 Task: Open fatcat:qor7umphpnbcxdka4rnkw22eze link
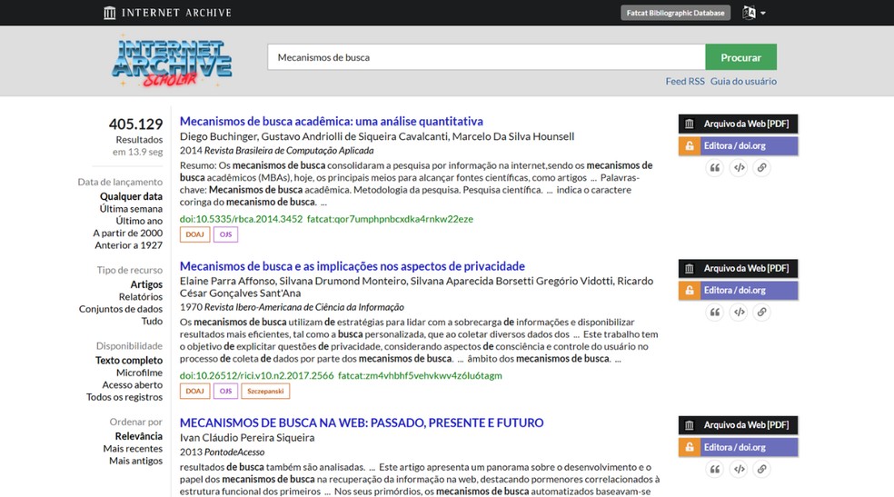390,219
